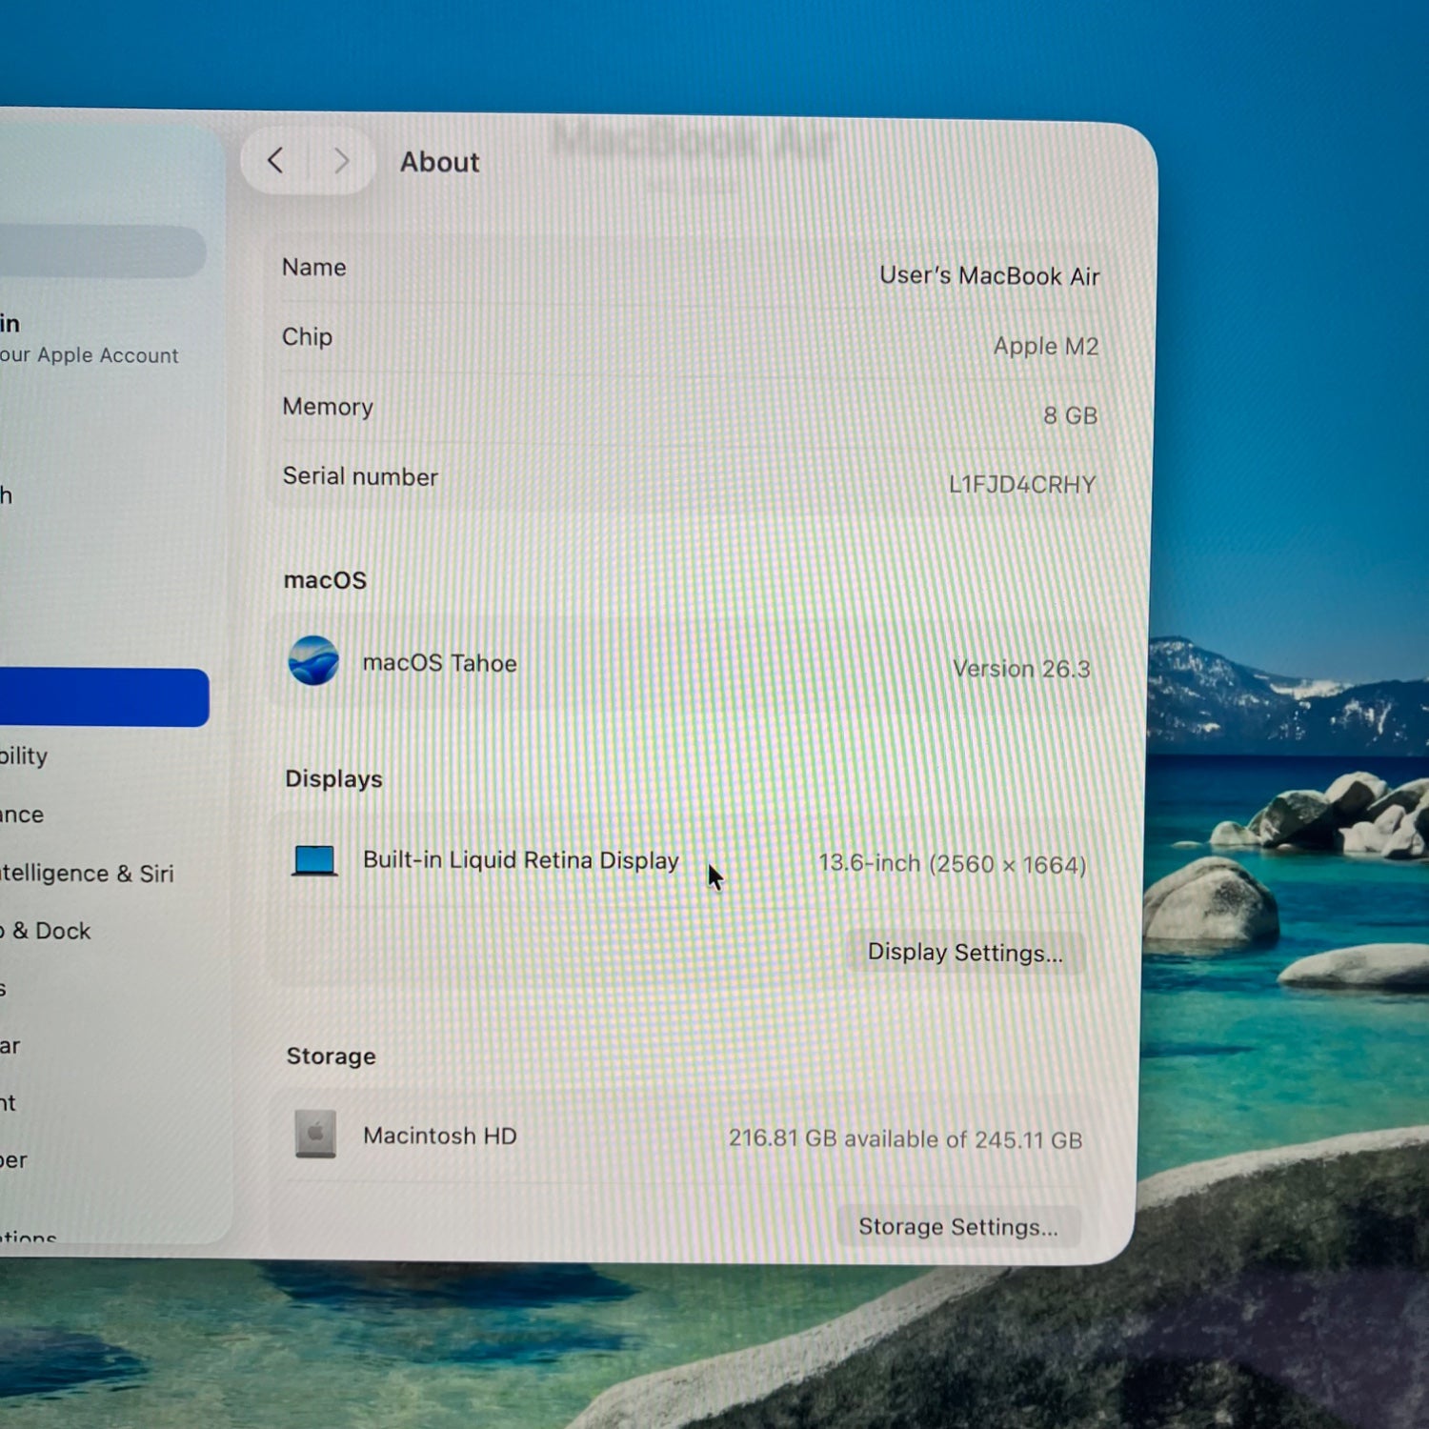Click the "Macintosh HD" label

click(x=440, y=1136)
